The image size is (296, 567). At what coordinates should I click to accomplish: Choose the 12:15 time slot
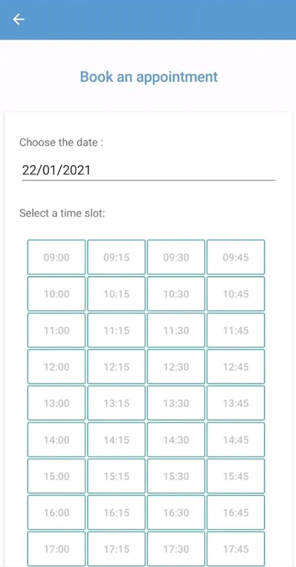click(x=116, y=367)
